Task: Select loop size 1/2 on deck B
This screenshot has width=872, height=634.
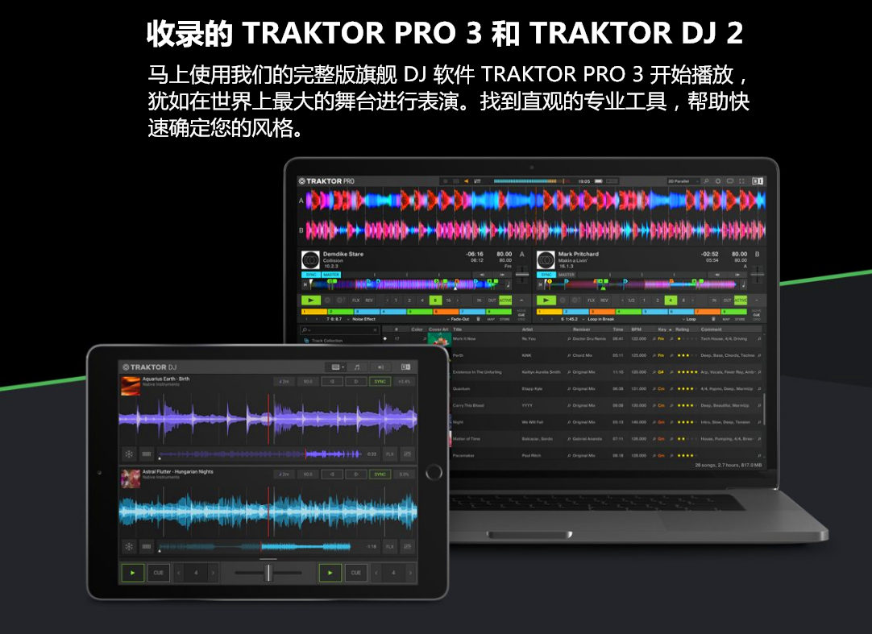Action: [x=631, y=300]
